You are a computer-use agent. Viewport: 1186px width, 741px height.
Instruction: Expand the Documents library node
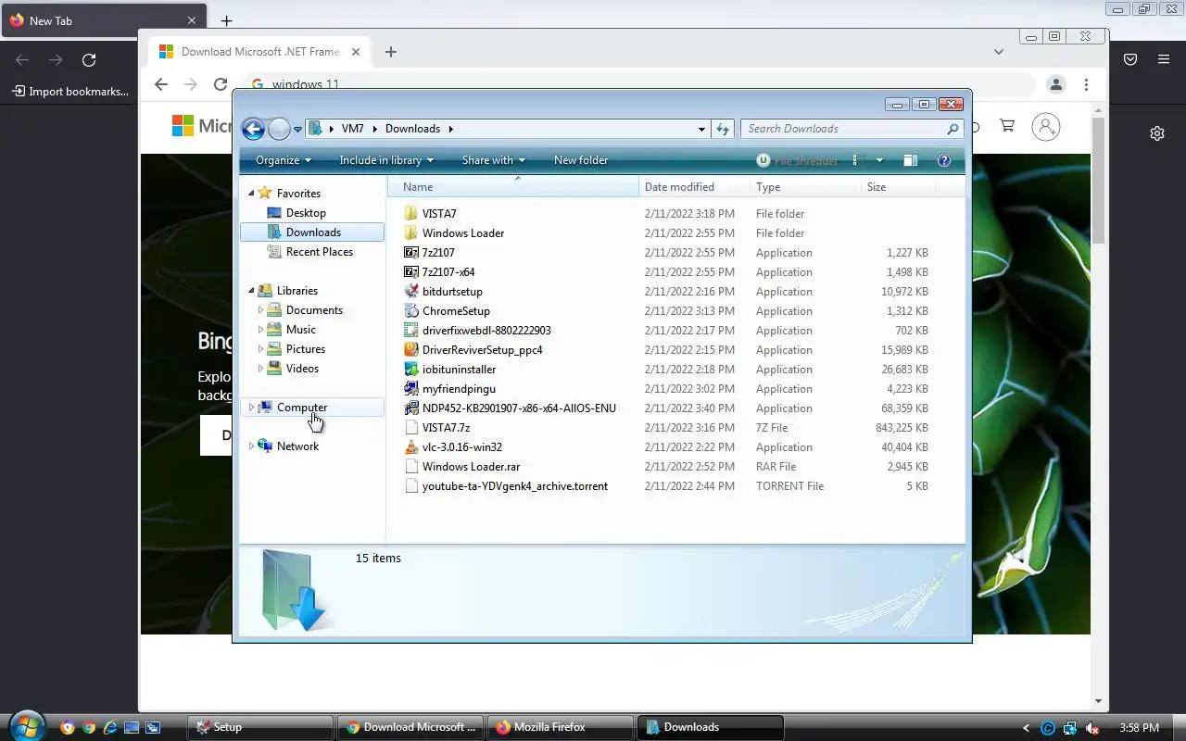tap(260, 309)
